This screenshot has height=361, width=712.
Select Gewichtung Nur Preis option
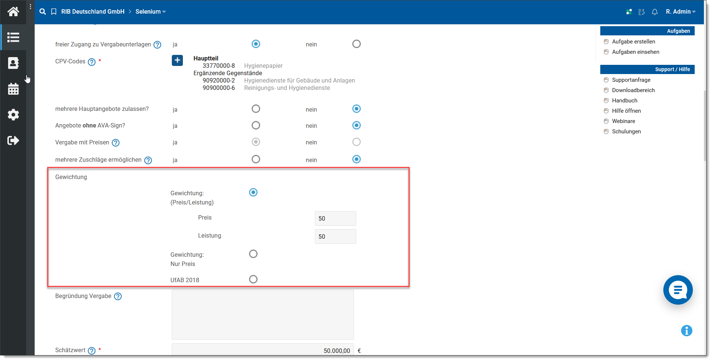pyautogui.click(x=253, y=254)
